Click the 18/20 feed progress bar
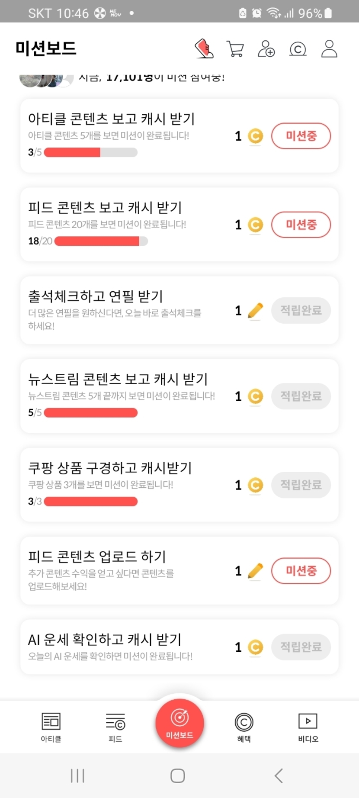The height and width of the screenshot is (798, 359). click(101, 241)
